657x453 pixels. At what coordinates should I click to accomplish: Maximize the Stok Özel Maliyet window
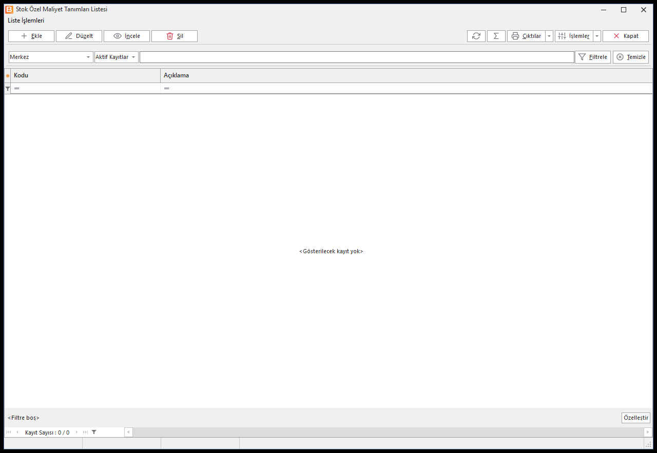pyautogui.click(x=624, y=10)
